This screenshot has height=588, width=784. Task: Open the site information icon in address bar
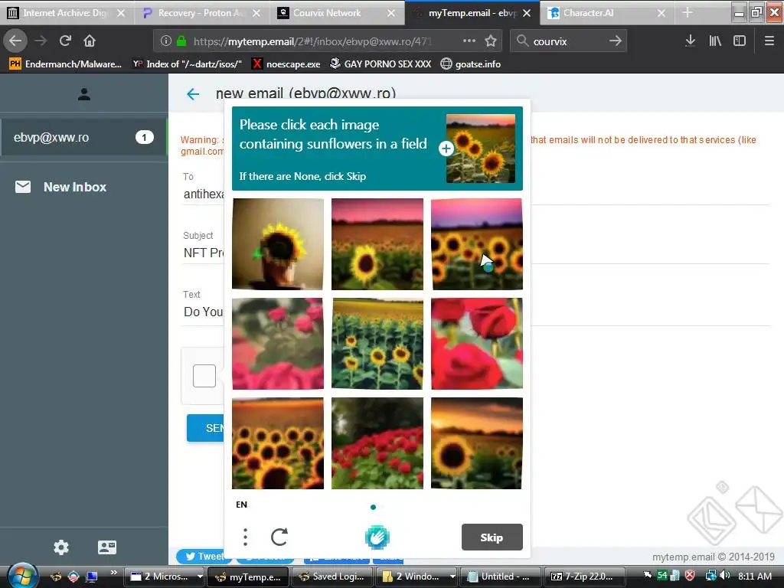[x=165, y=41]
